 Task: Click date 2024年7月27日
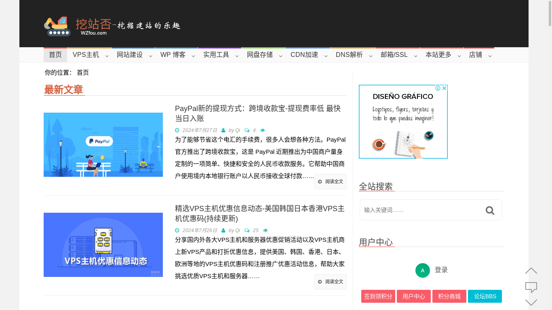point(200,130)
